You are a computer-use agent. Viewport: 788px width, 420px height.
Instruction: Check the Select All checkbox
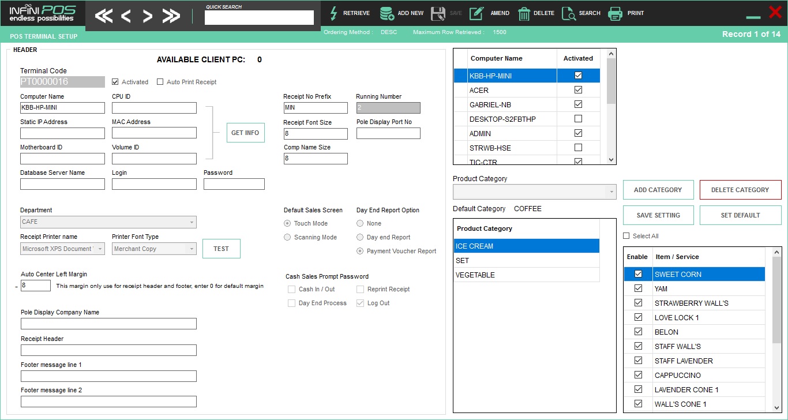(627, 236)
